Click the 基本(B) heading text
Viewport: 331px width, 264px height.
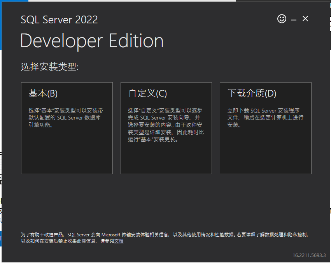pyautogui.click(x=43, y=93)
